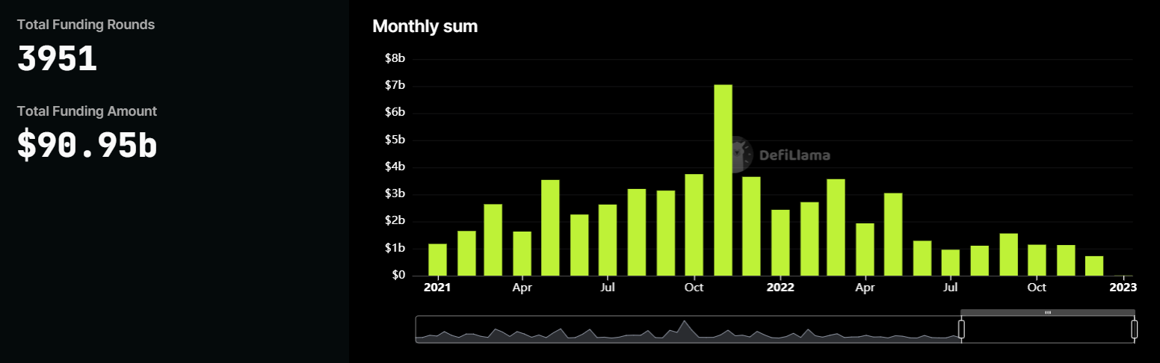The image size is (1160, 363).
Task: Select the May 2021 bar
Action: pos(550,228)
